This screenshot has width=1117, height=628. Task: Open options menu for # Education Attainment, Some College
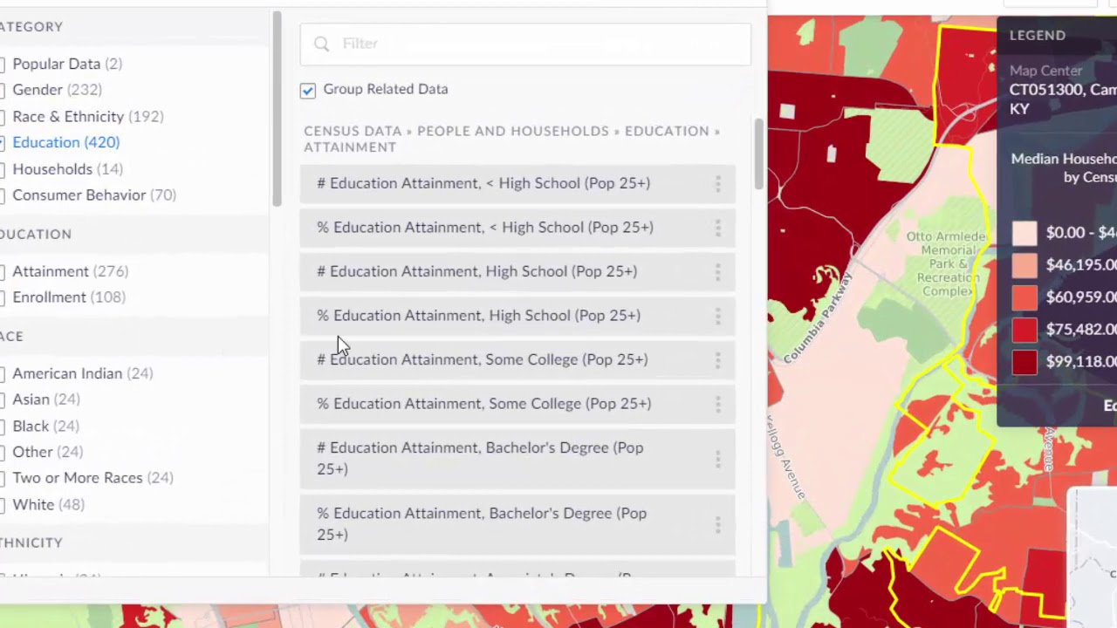click(x=717, y=359)
